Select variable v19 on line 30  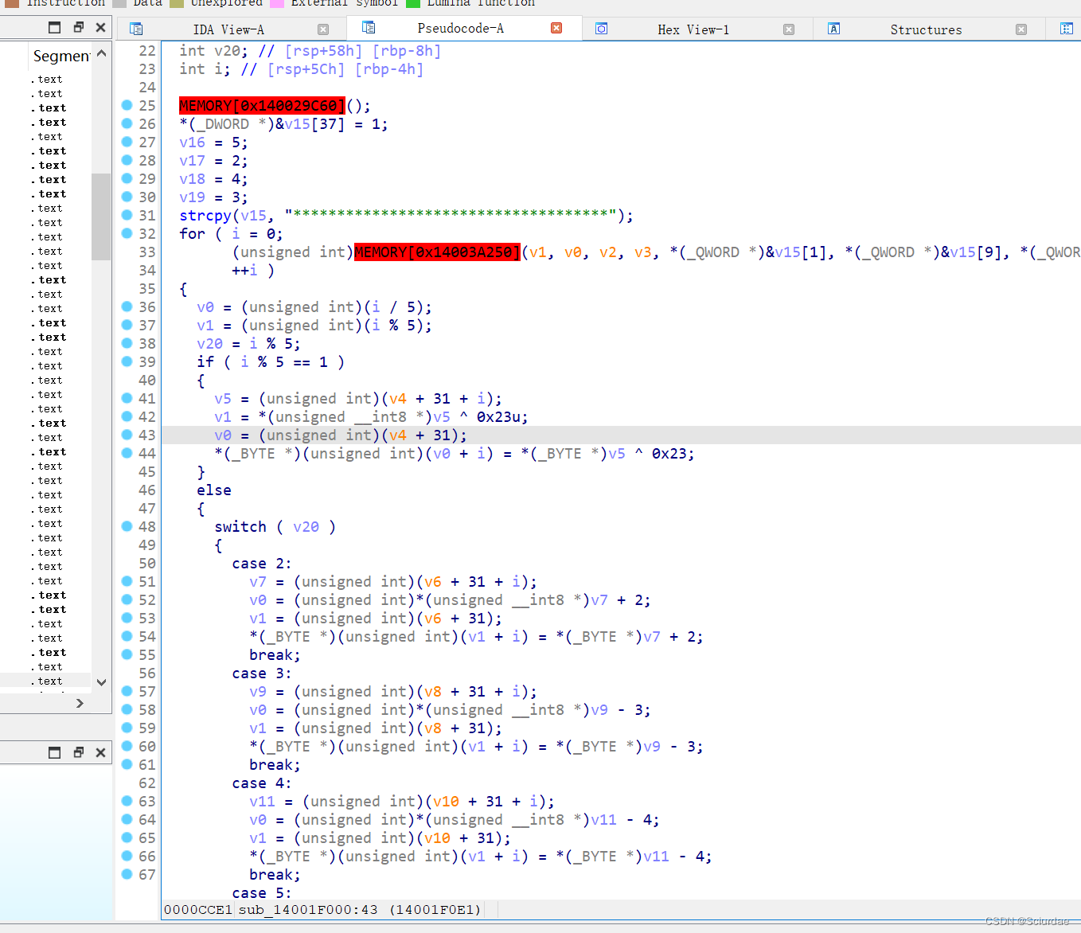pos(192,197)
